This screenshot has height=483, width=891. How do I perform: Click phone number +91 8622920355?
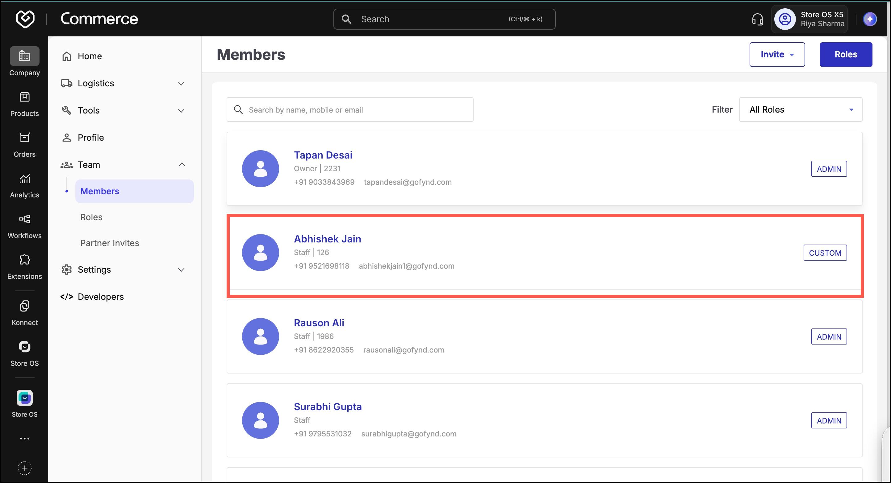pyautogui.click(x=324, y=350)
